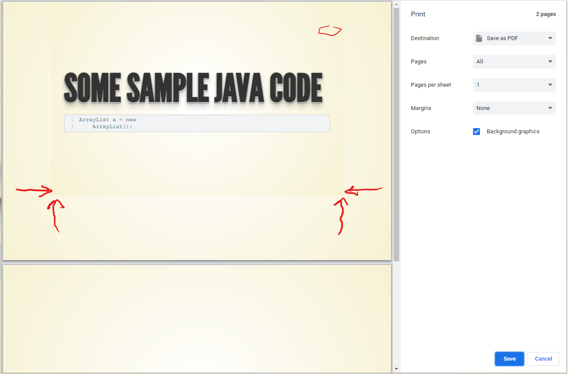Click the "Options" label
Viewport: 568px width, 374px height.
(421, 132)
